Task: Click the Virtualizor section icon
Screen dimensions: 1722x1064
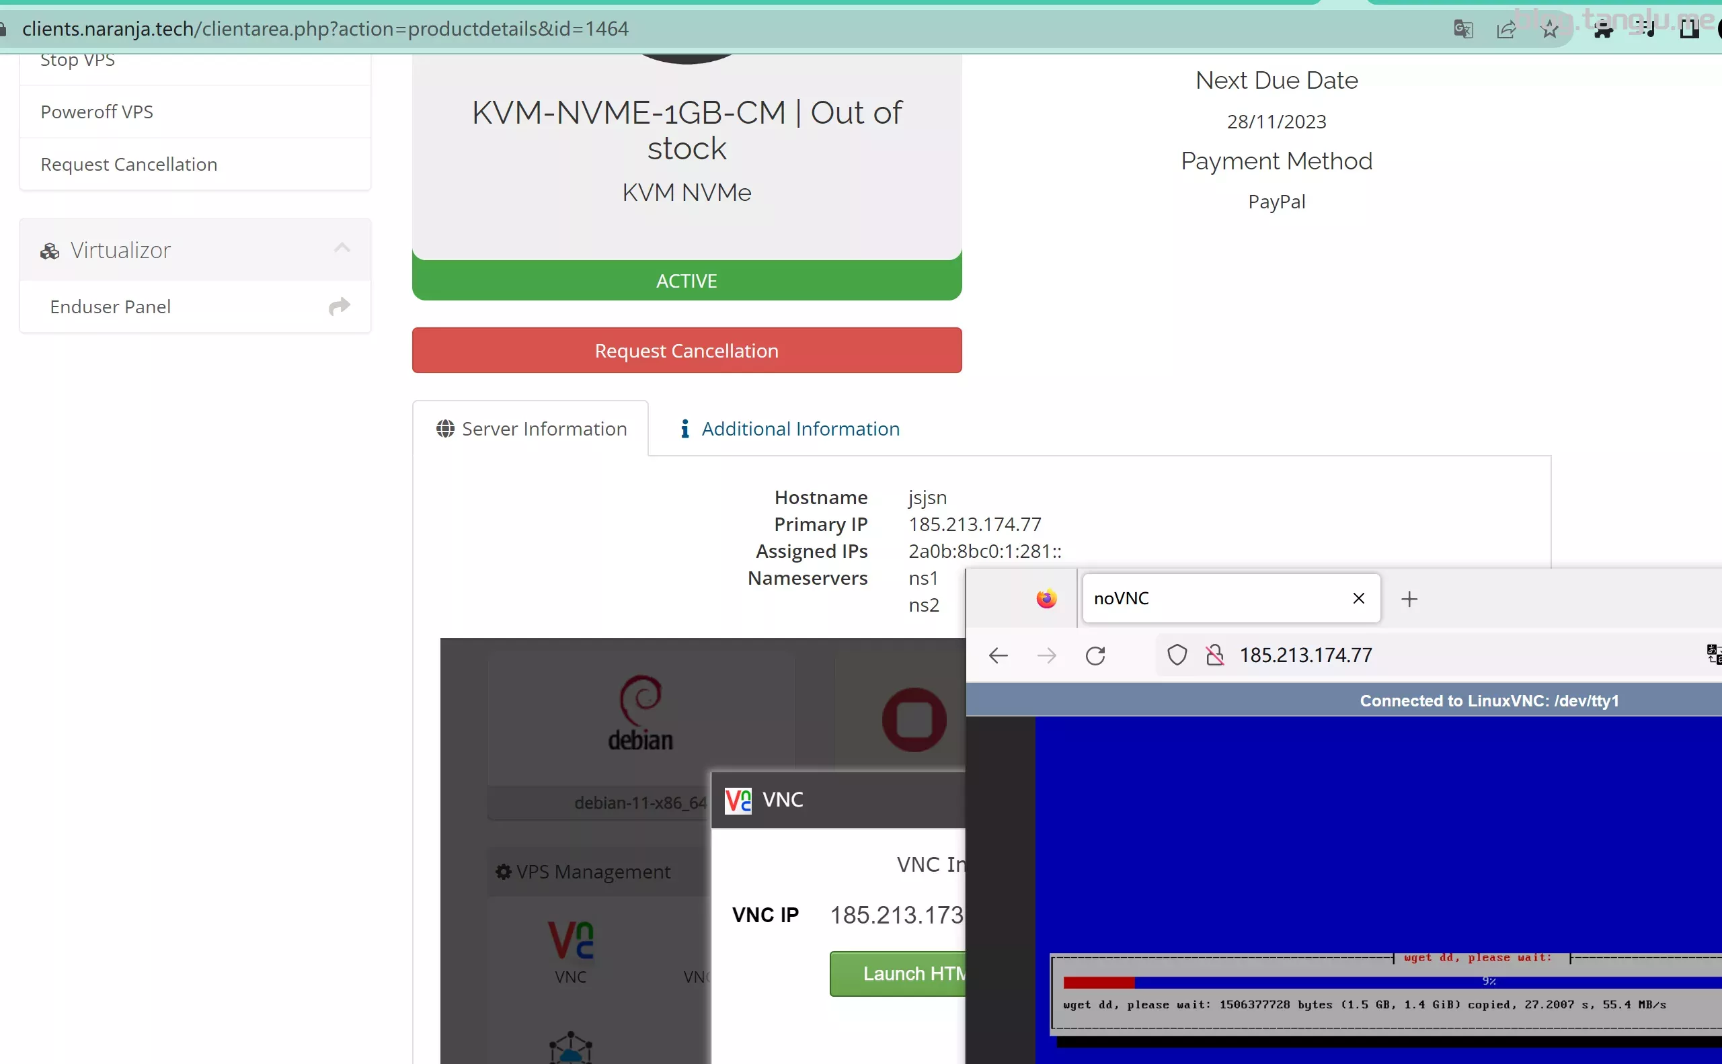Action: pyautogui.click(x=50, y=251)
